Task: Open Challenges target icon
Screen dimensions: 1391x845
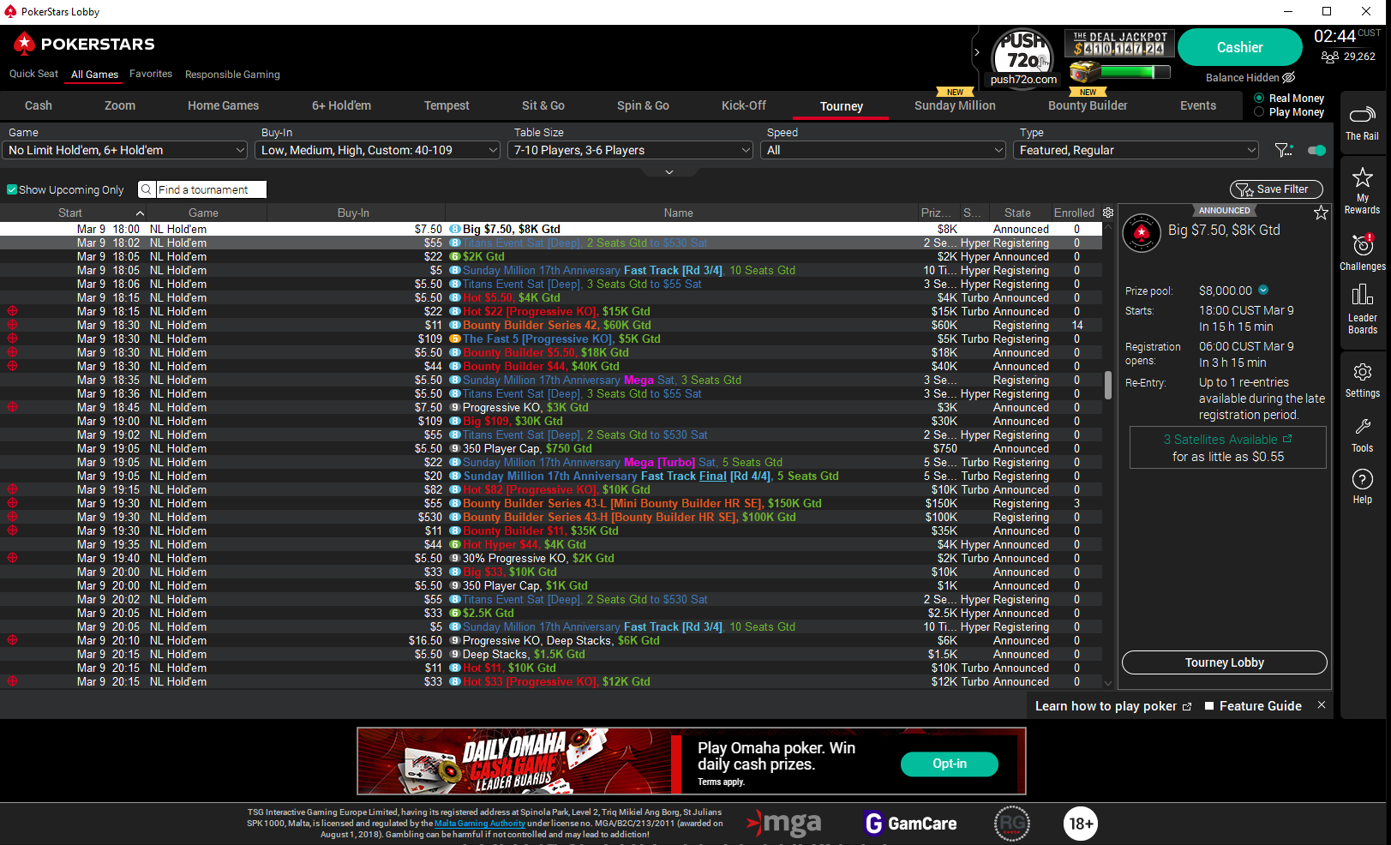Action: [x=1362, y=252]
